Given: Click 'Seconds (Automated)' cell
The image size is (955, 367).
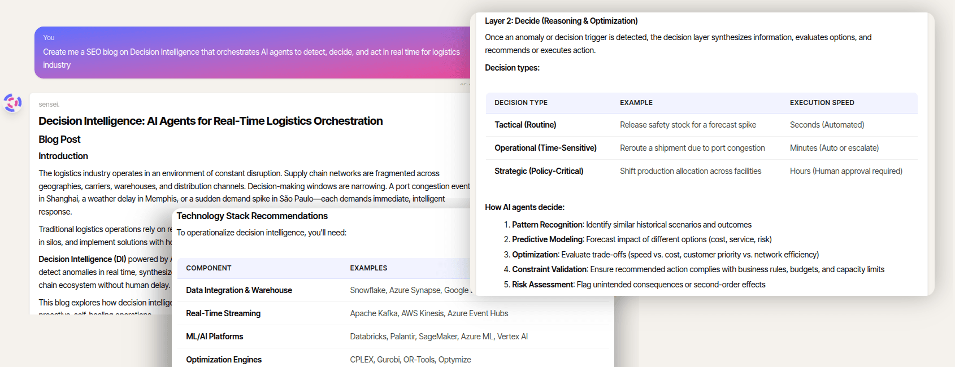Looking at the screenshot, I should tap(827, 125).
